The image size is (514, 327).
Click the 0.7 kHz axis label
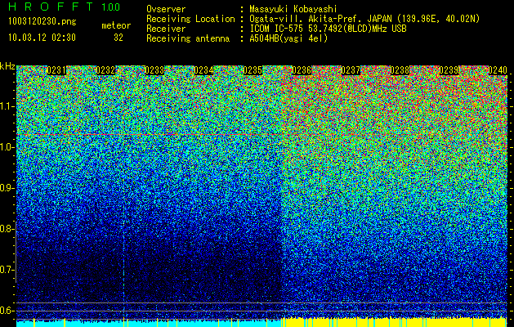click(7, 270)
